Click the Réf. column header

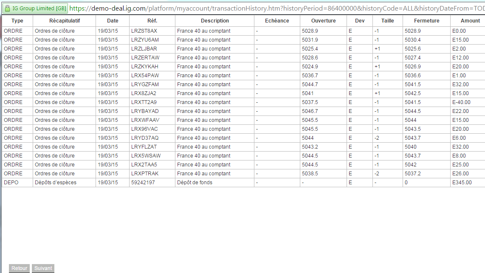point(152,21)
